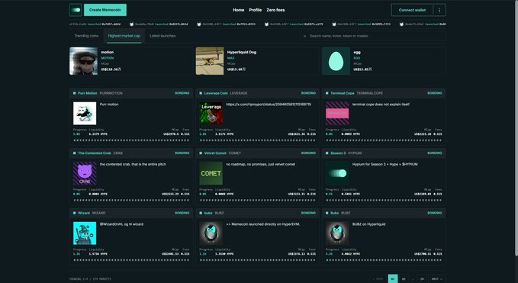518x283 pixels.
Task: Open Terminal Cope card title
Action: point(343,93)
